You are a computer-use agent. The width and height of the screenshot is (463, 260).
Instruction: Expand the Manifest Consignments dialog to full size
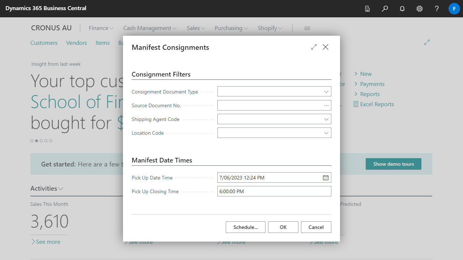pyautogui.click(x=314, y=47)
